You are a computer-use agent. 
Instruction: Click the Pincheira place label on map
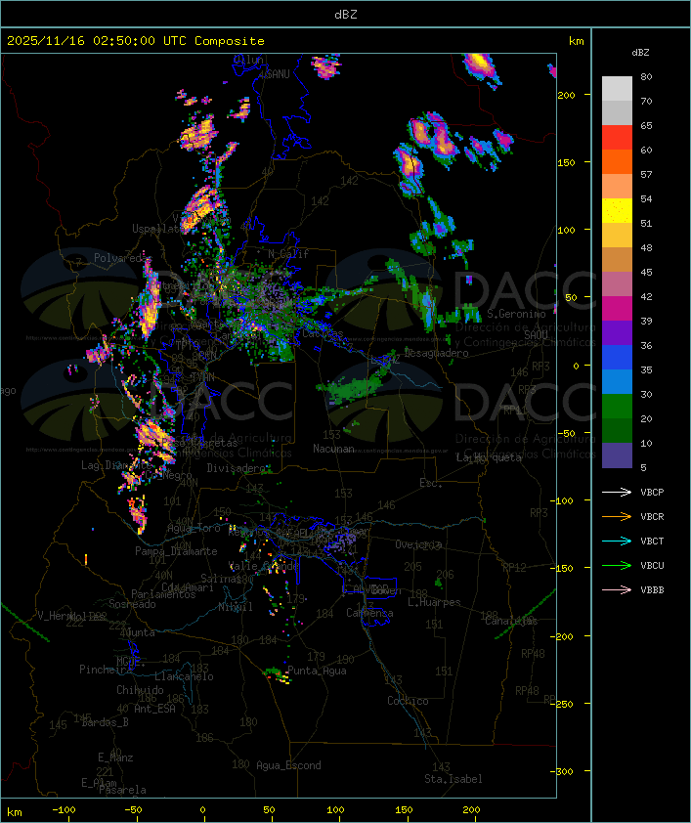(106, 670)
